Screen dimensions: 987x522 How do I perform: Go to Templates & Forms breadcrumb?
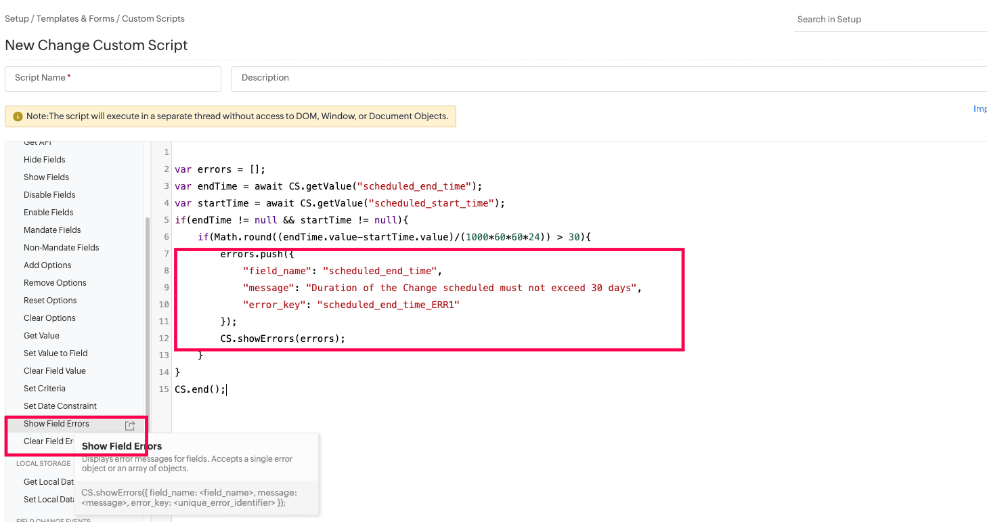tap(75, 18)
